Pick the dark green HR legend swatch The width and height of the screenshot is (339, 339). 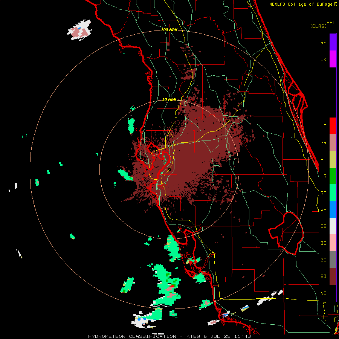[x=333, y=176]
